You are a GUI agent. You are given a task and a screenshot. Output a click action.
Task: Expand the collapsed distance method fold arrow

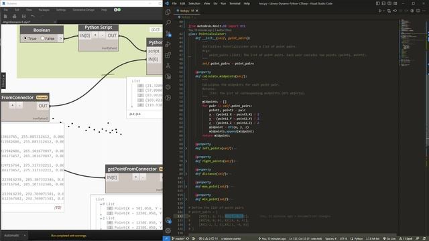click(x=186, y=174)
